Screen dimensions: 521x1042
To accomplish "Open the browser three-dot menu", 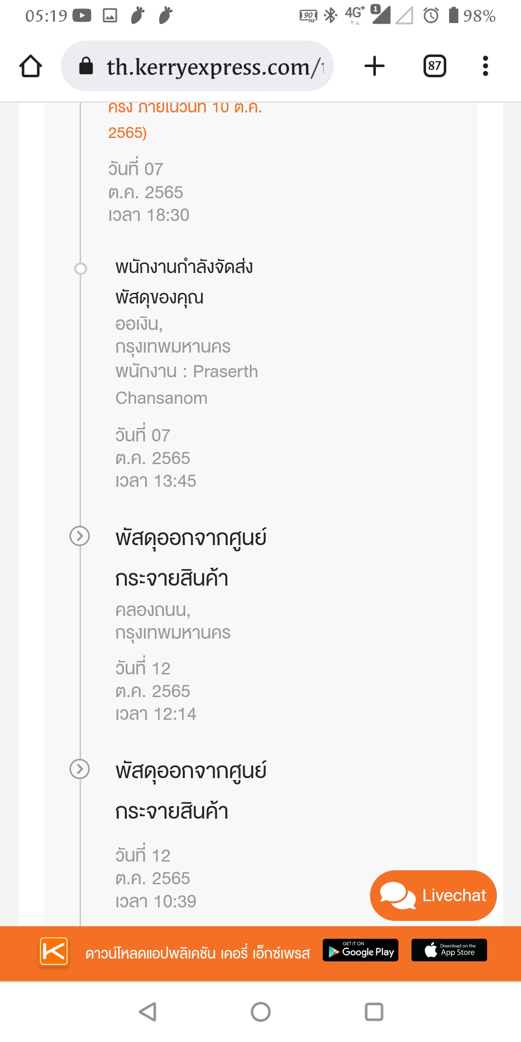I will (485, 66).
